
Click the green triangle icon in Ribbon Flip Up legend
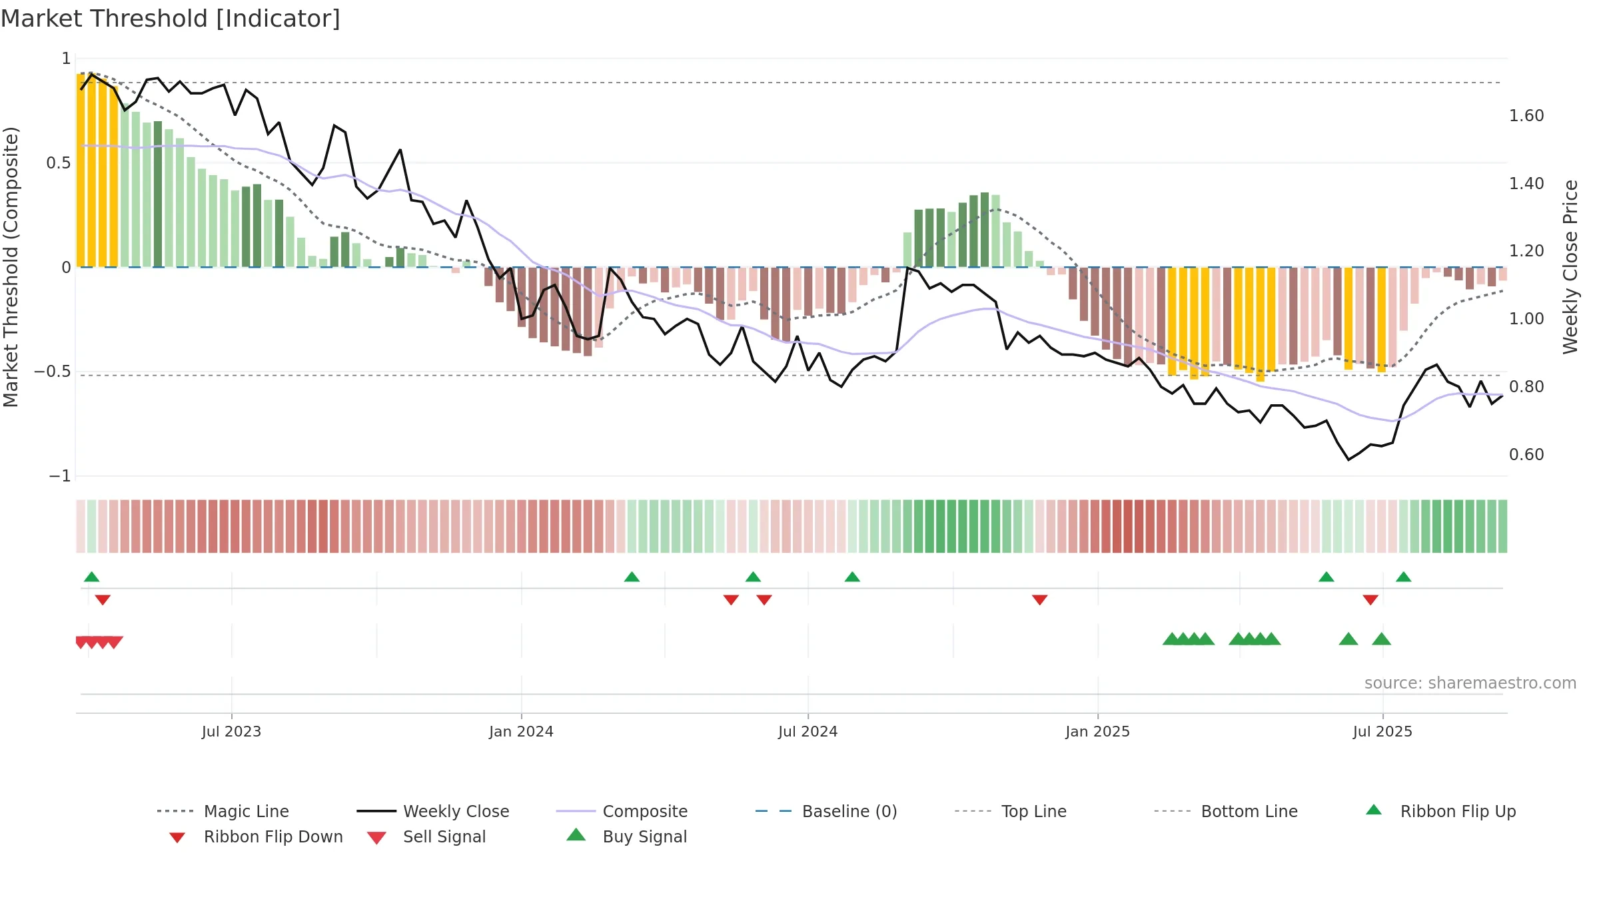pyautogui.click(x=1374, y=810)
